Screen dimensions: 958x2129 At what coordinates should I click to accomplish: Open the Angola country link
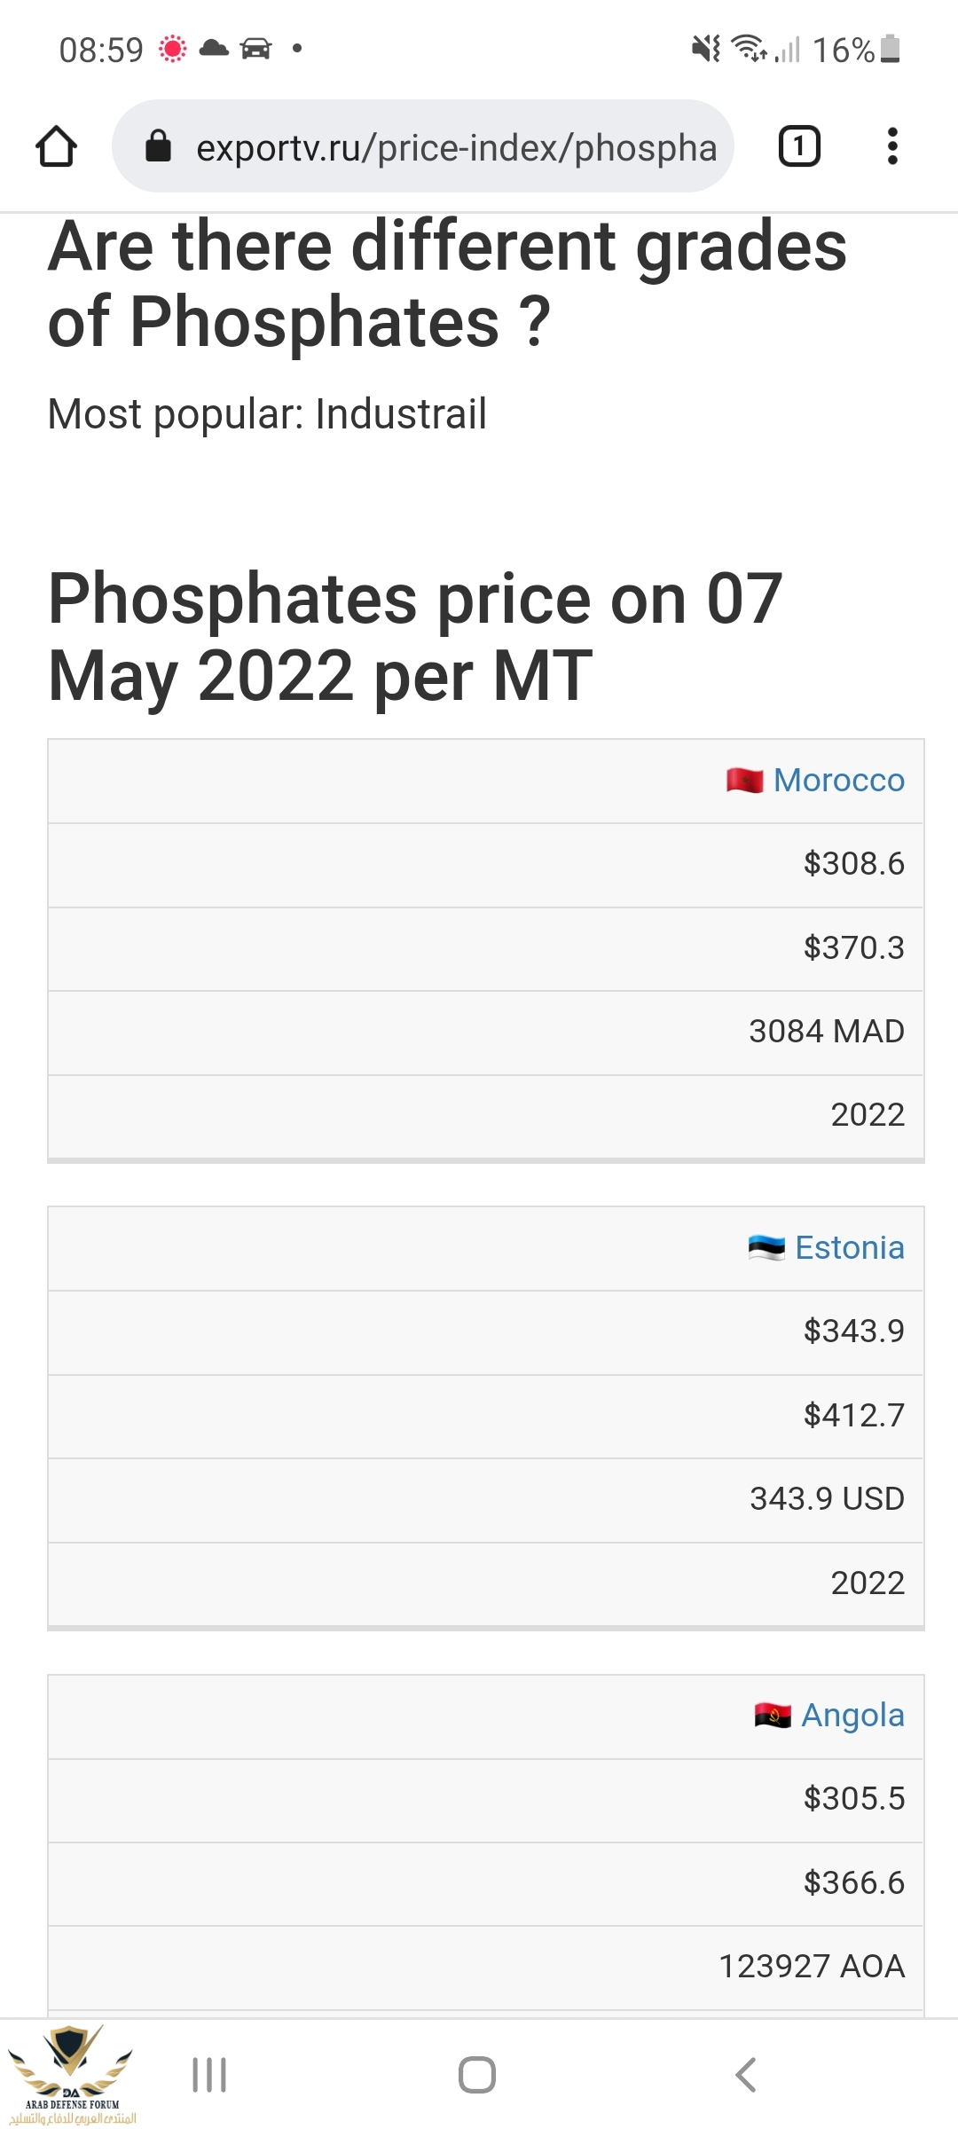(852, 1716)
